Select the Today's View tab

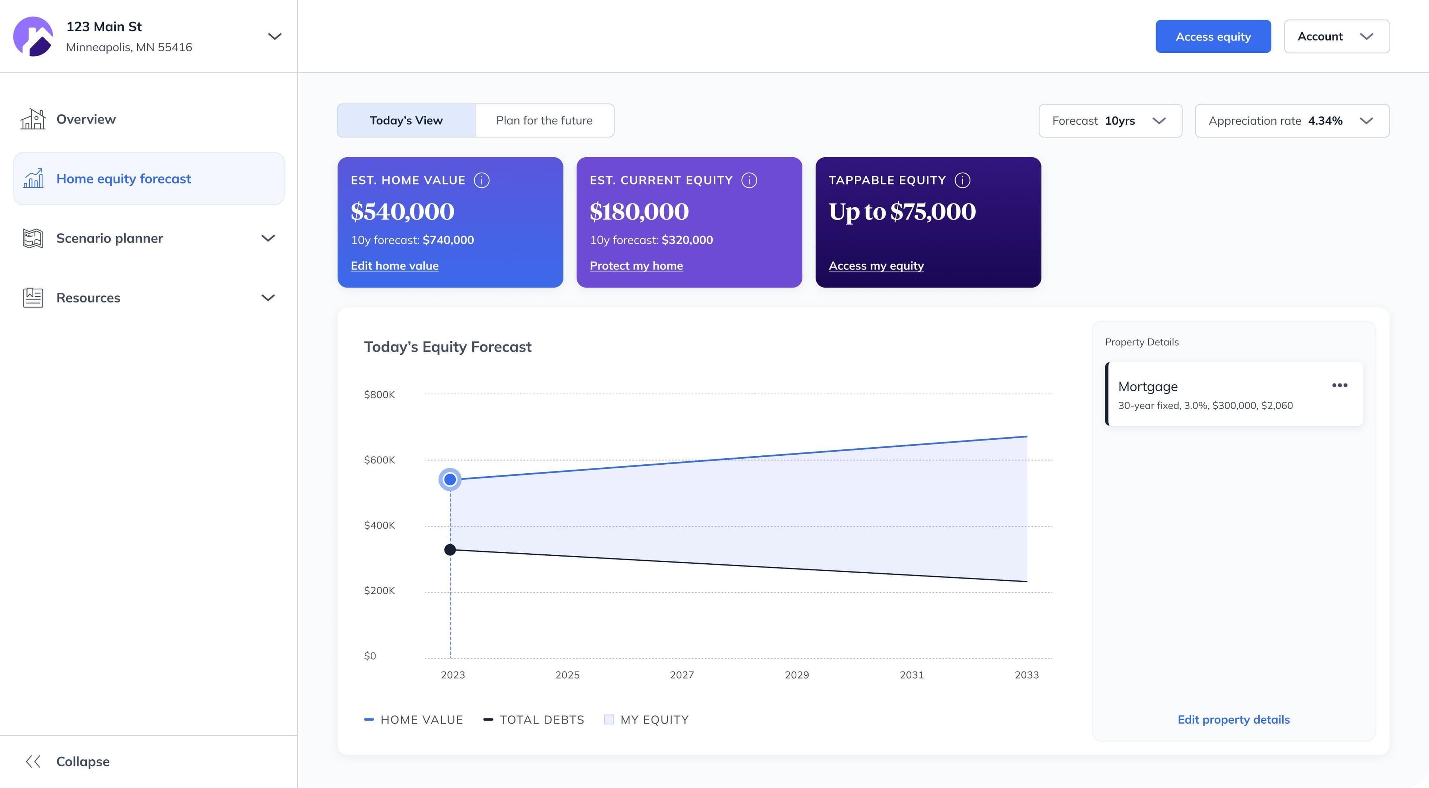[x=406, y=120]
